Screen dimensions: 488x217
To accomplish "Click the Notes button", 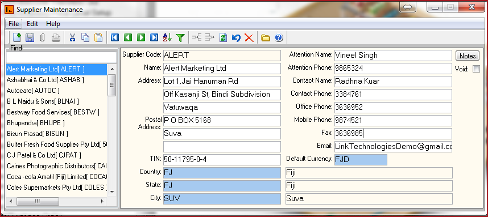I will pos(468,56).
